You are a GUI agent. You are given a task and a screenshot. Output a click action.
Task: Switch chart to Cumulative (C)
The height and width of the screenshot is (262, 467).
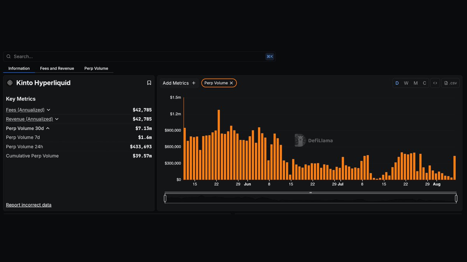(x=425, y=83)
